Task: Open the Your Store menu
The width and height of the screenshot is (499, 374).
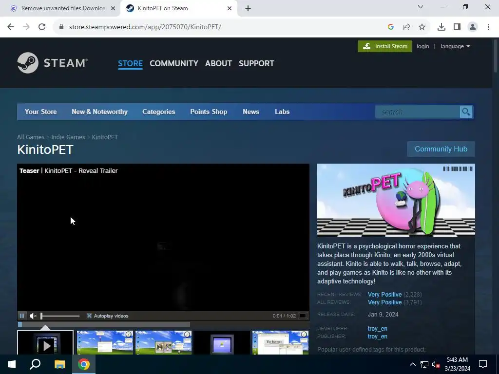Action: [x=41, y=112]
